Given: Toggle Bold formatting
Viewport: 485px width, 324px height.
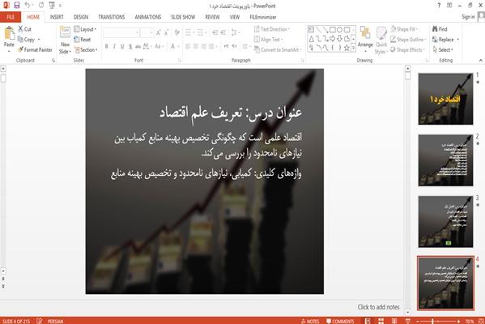Looking at the screenshot, I should coord(106,46).
